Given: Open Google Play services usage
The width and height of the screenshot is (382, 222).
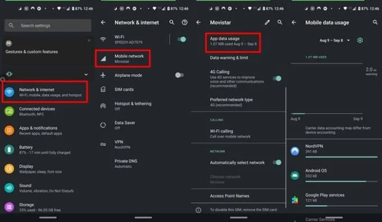Looking at the screenshot, I should (334, 200).
